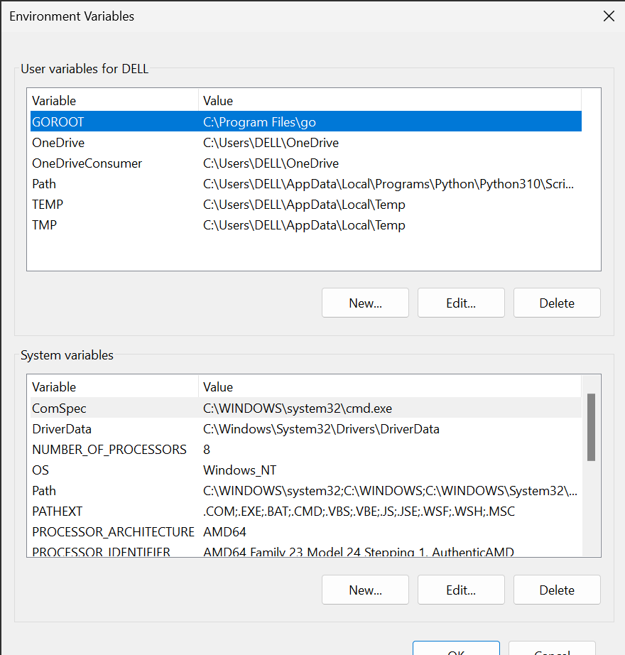Select the NUMBER_OF_PROCESSORS system variable
The height and width of the screenshot is (655, 625).
[x=306, y=450]
